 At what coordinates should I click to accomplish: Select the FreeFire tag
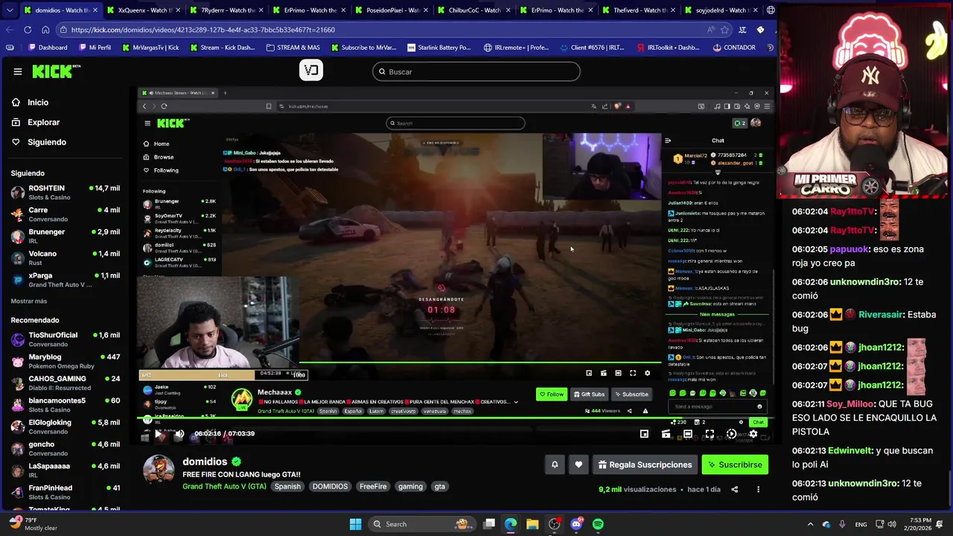tap(373, 487)
